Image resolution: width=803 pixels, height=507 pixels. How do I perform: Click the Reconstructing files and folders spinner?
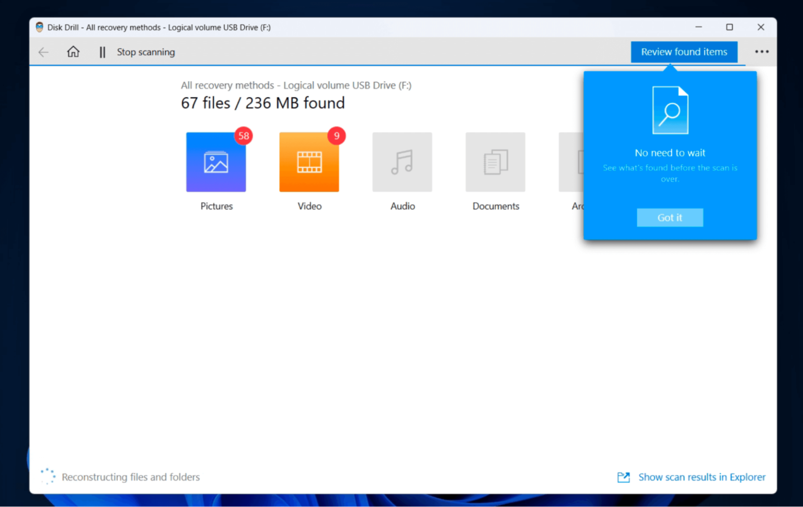(x=48, y=476)
